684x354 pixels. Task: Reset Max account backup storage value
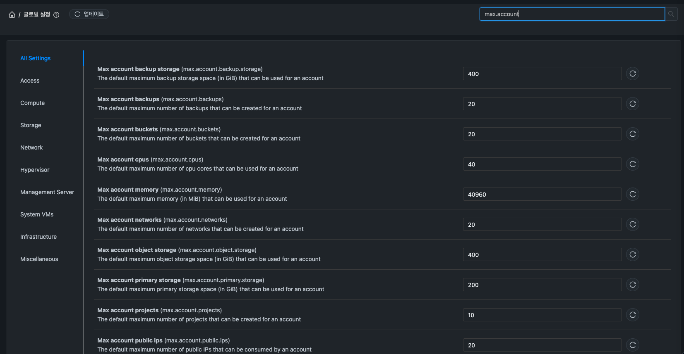point(633,74)
